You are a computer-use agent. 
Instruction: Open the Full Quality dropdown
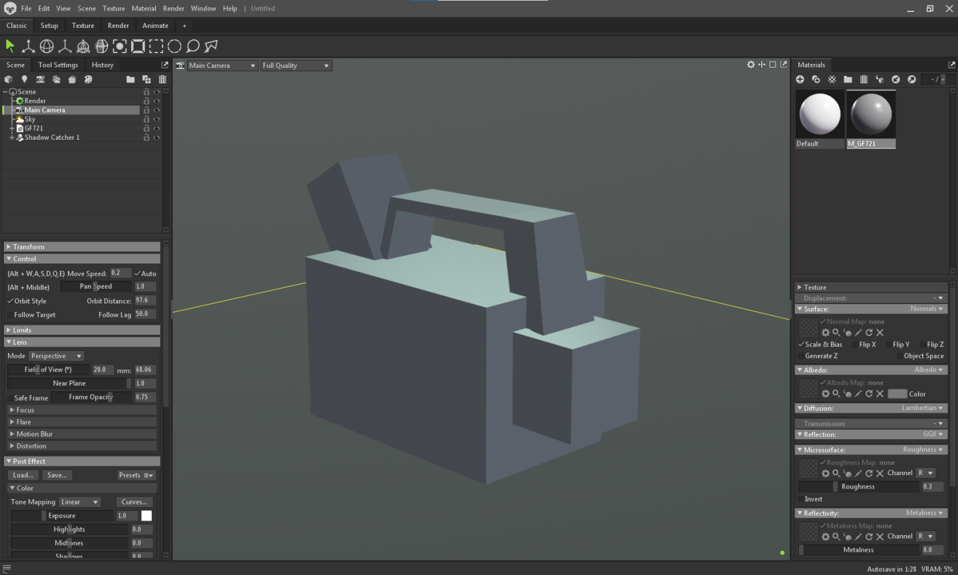pos(296,65)
